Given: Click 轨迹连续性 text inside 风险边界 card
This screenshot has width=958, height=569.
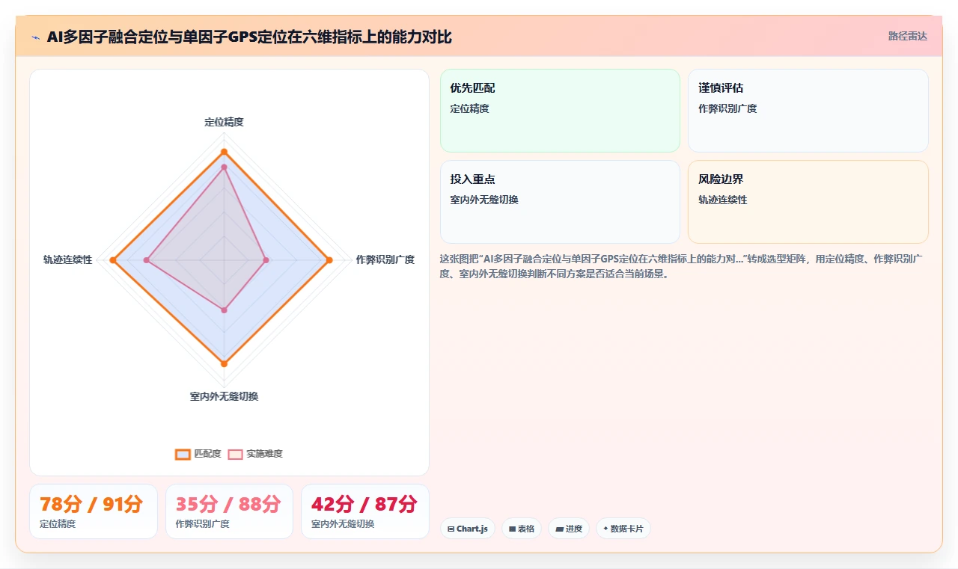Looking at the screenshot, I should pyautogui.click(x=723, y=200).
